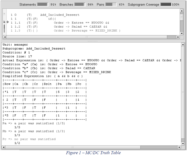The height and width of the screenshot is (156, 187).
Task: Click the up scroll arrow of the truth table pane
Action: pyautogui.click(x=183, y=45)
